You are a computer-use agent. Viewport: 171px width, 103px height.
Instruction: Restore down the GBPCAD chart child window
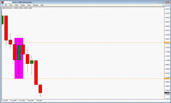click(x=166, y=5)
